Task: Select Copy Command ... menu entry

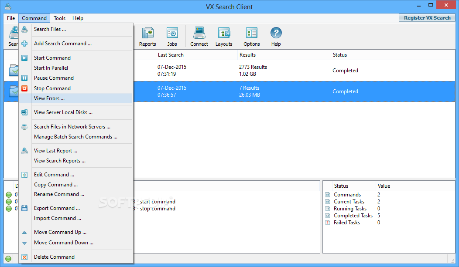Action: click(76, 185)
